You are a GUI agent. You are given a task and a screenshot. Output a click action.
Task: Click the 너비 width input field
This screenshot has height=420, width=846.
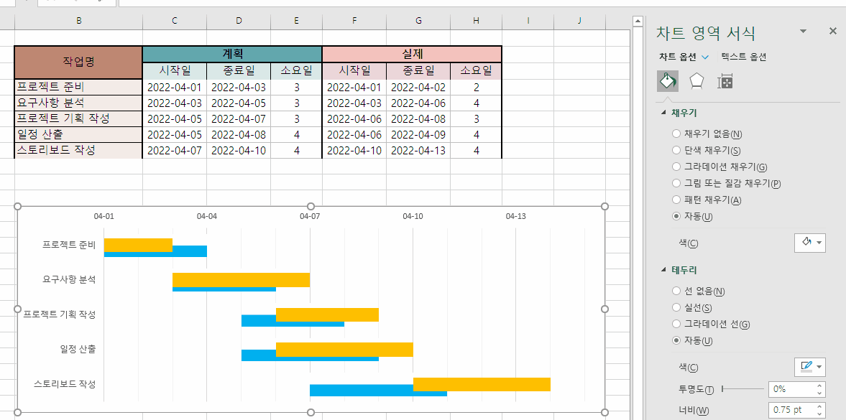pos(791,410)
